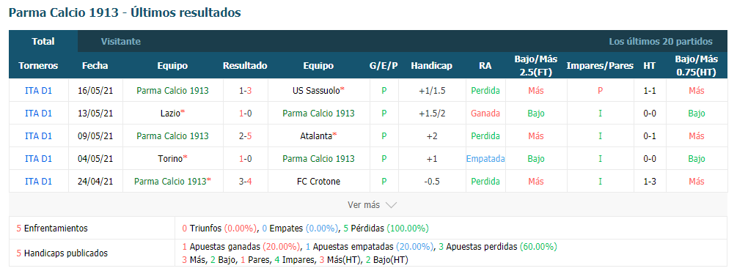
Task: Open the 3-4 result against Crotone
Action: click(246, 182)
